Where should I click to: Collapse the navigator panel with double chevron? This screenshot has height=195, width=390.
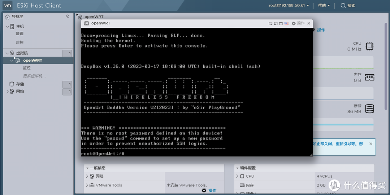tap(68, 16)
